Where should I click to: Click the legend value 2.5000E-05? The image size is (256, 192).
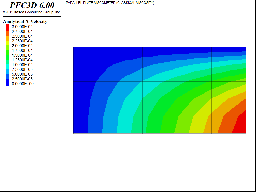click(22, 79)
